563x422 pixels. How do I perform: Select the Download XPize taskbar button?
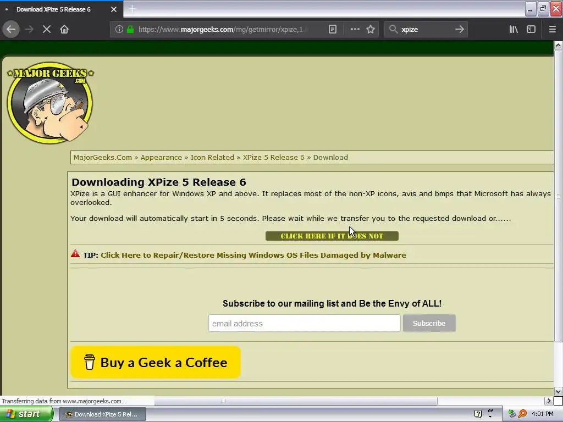102,414
